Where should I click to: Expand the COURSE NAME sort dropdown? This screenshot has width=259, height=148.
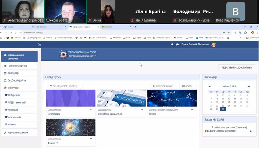click(x=164, y=86)
